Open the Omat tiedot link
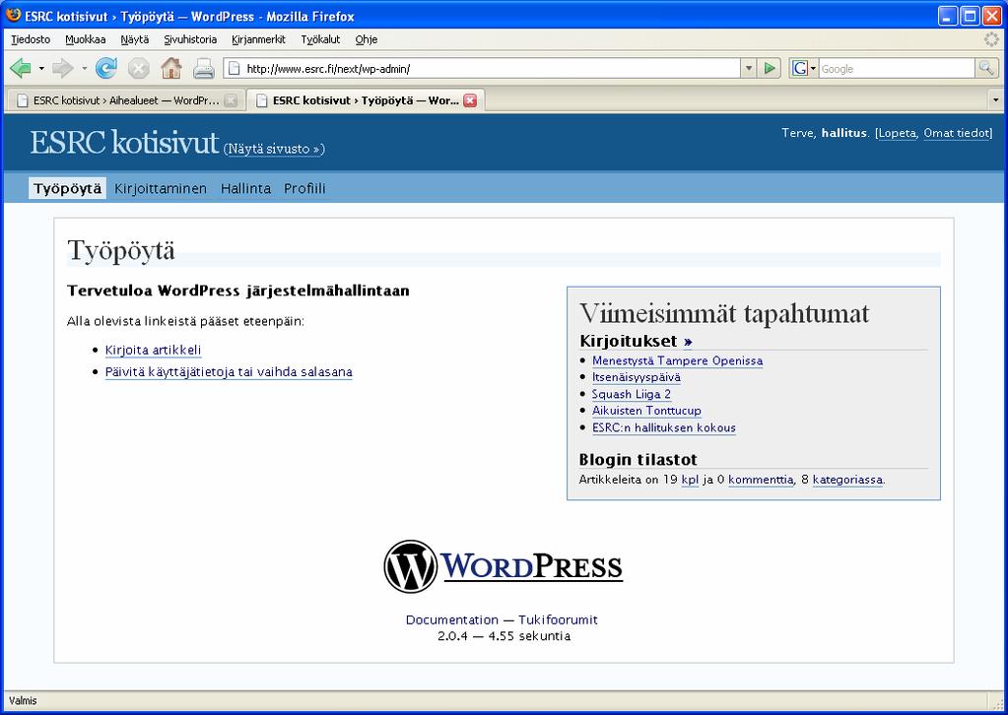Screen dimensions: 1008x715 point(957,133)
